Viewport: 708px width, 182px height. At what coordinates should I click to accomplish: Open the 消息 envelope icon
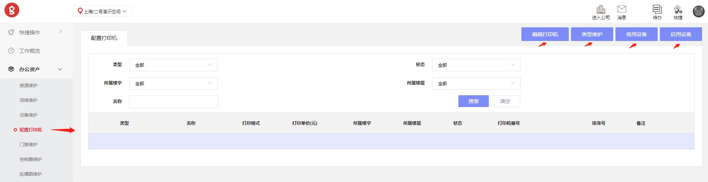[622, 10]
